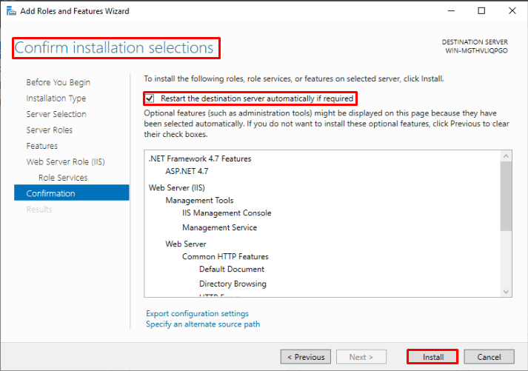Uncheck restart destination server automatically checkbox
This screenshot has width=528, height=371.
[x=150, y=98]
